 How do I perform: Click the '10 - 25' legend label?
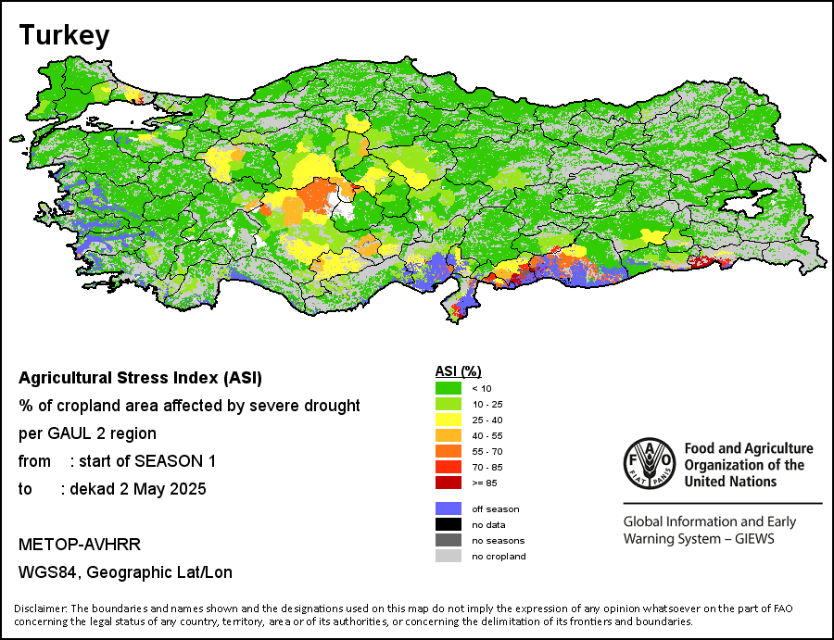(x=487, y=404)
